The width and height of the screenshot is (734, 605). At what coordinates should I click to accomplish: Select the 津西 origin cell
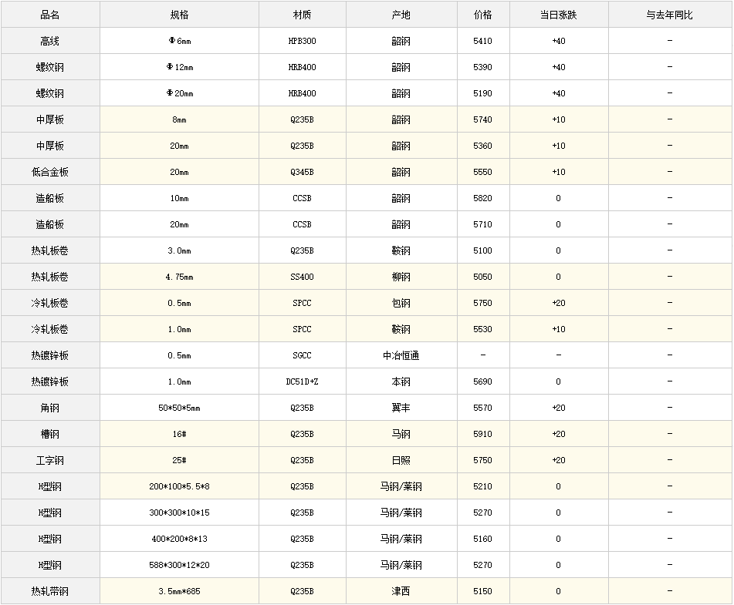401,591
